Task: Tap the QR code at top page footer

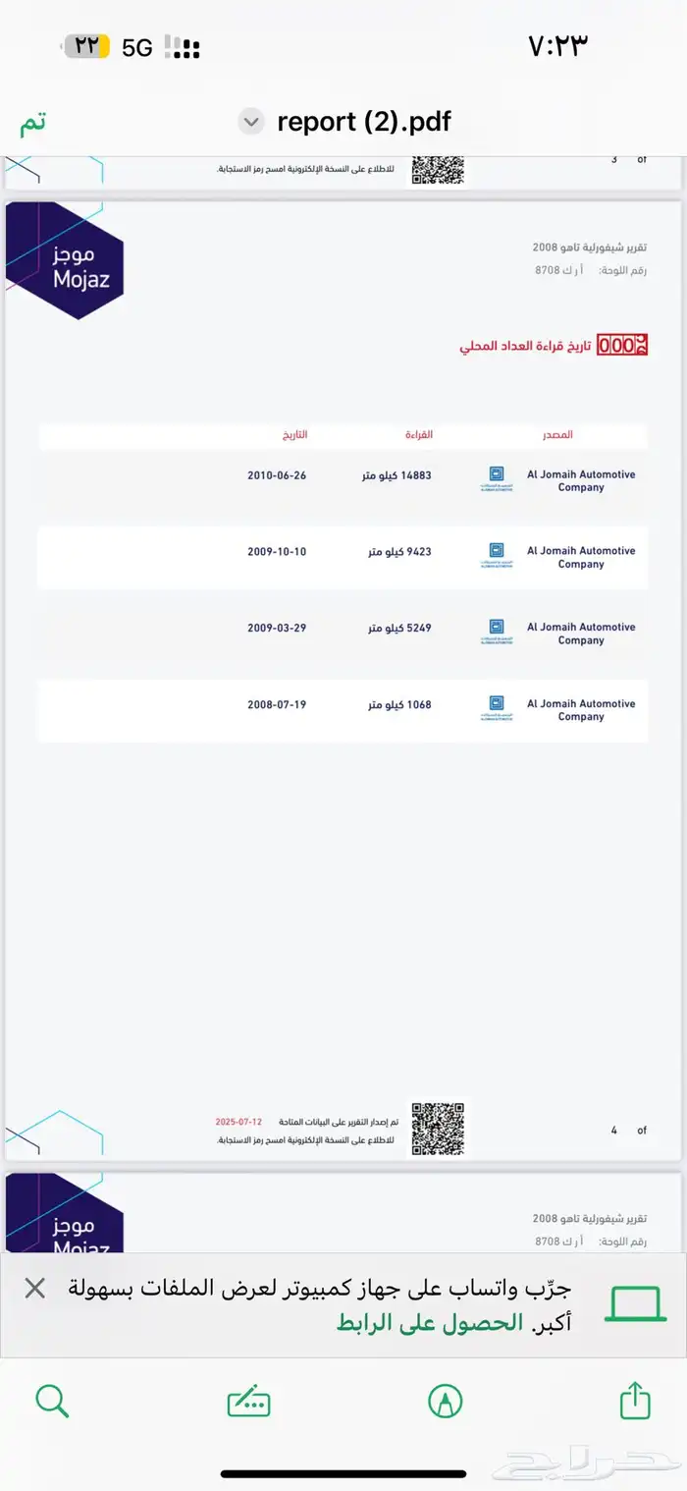Action: (437, 169)
